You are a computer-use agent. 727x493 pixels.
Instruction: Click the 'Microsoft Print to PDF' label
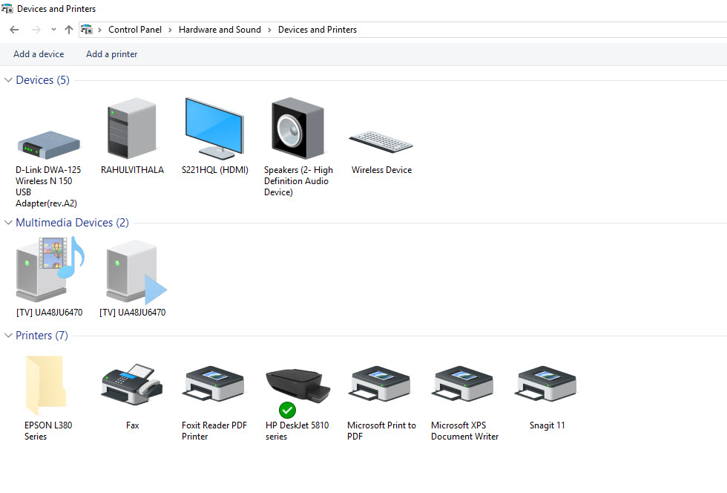pos(381,431)
